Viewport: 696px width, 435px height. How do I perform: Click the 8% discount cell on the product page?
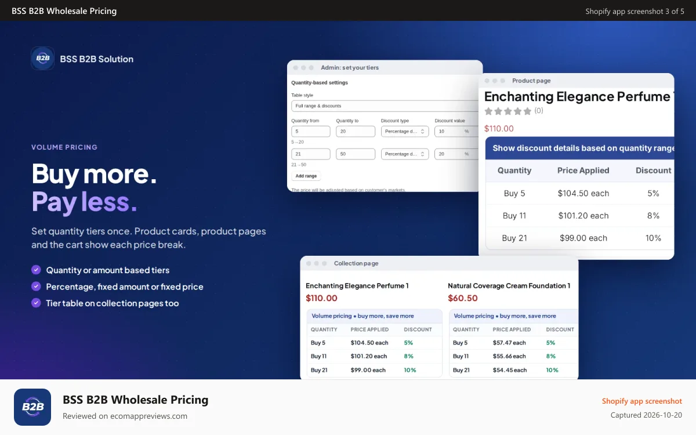tap(654, 215)
